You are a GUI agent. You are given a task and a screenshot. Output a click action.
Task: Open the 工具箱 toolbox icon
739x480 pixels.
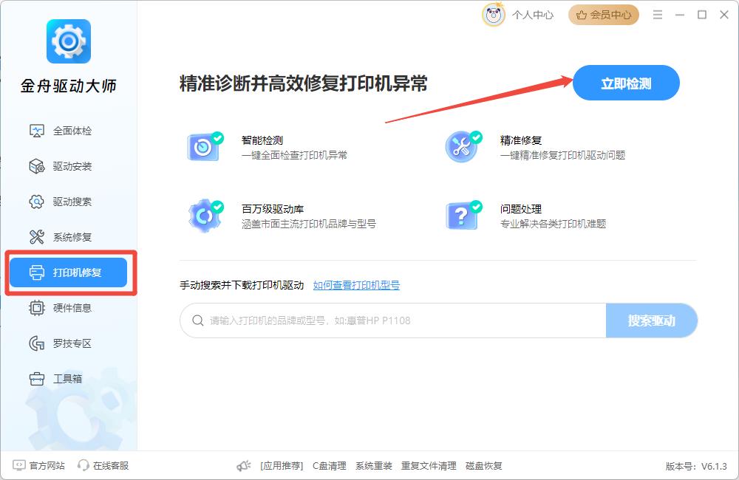pyautogui.click(x=37, y=379)
